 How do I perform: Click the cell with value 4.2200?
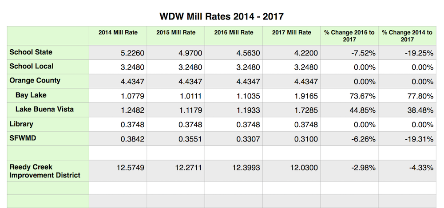291,53
